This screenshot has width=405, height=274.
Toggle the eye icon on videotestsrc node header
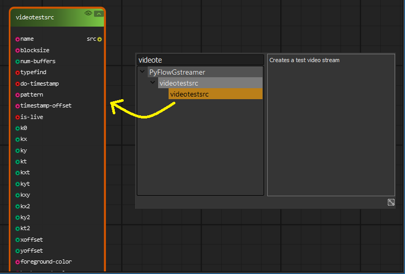click(88, 13)
